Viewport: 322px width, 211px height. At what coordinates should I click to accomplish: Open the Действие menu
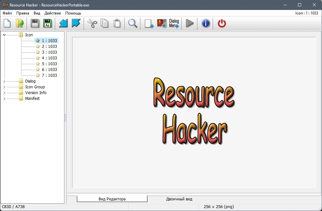(53, 13)
